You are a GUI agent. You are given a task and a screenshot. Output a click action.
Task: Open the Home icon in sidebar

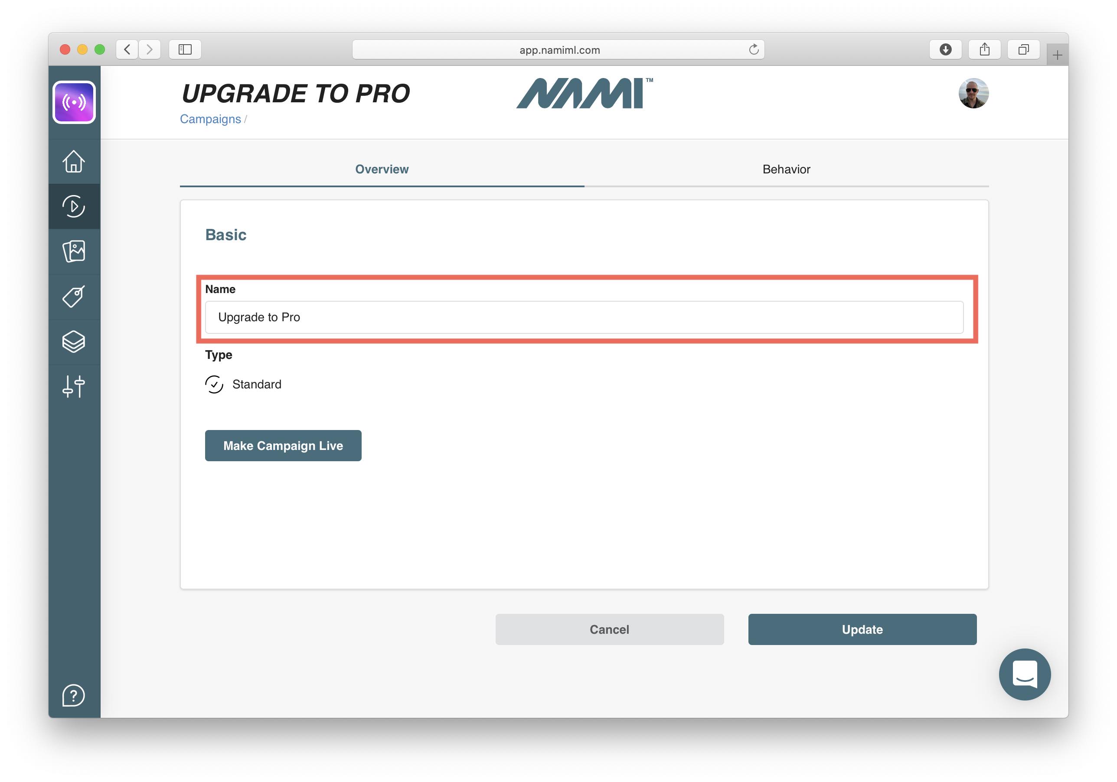coord(74,161)
